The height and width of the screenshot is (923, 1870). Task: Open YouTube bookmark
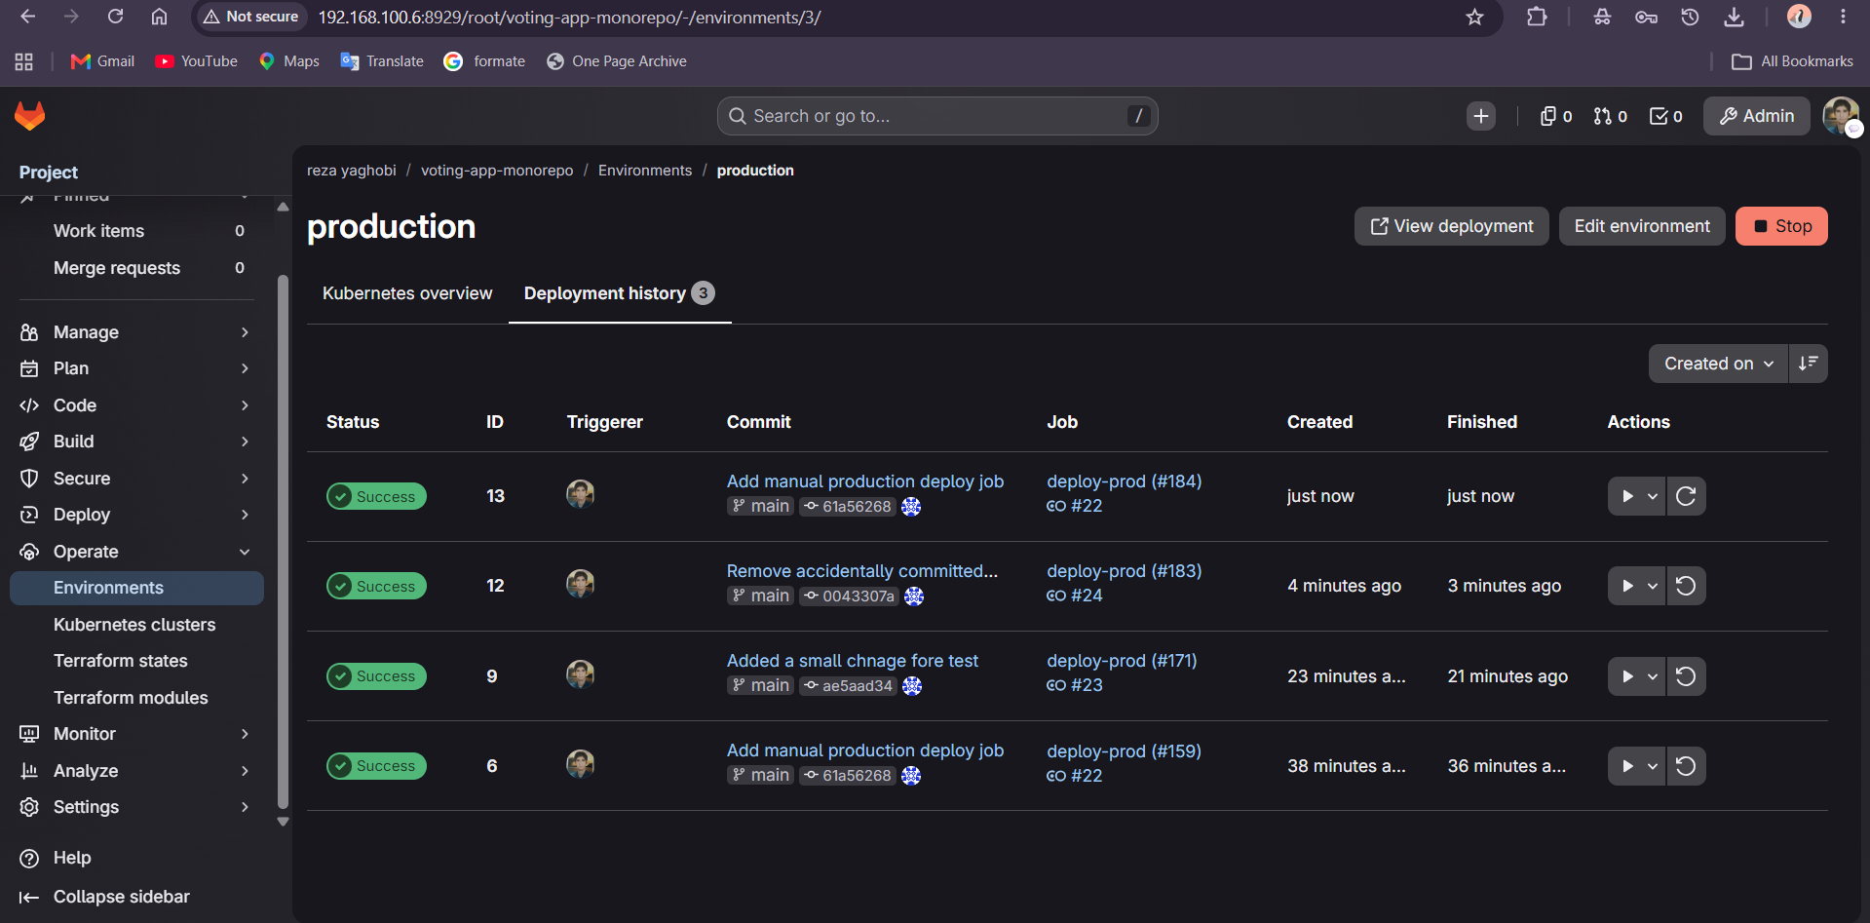click(x=197, y=61)
